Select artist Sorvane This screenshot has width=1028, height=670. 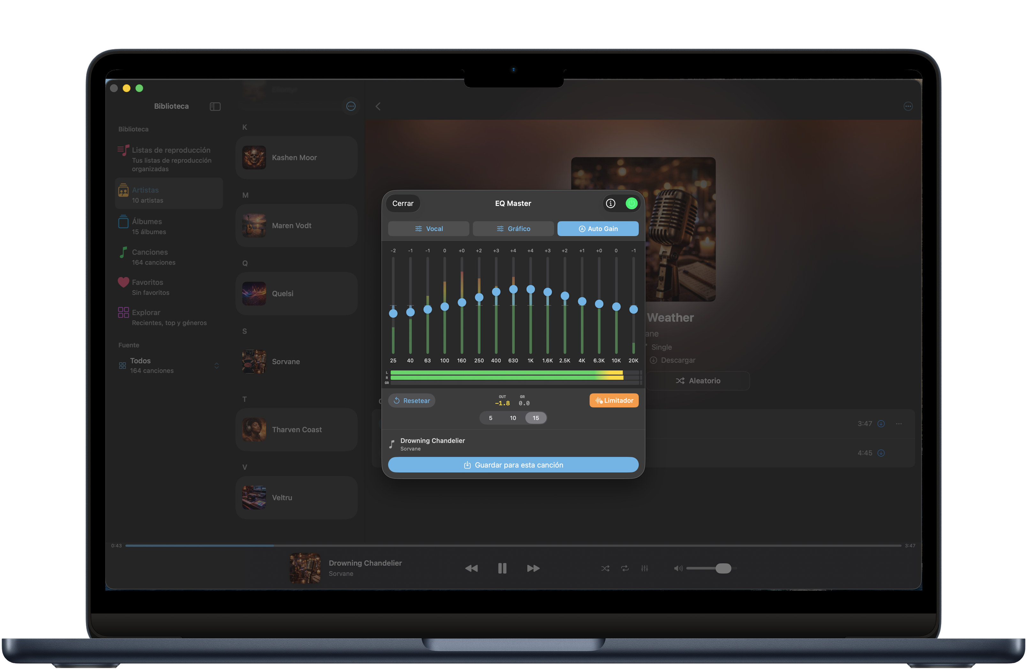pyautogui.click(x=297, y=361)
